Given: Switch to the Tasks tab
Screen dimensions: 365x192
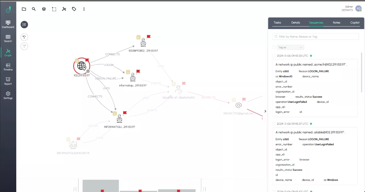Looking at the screenshot, I should [x=277, y=23].
